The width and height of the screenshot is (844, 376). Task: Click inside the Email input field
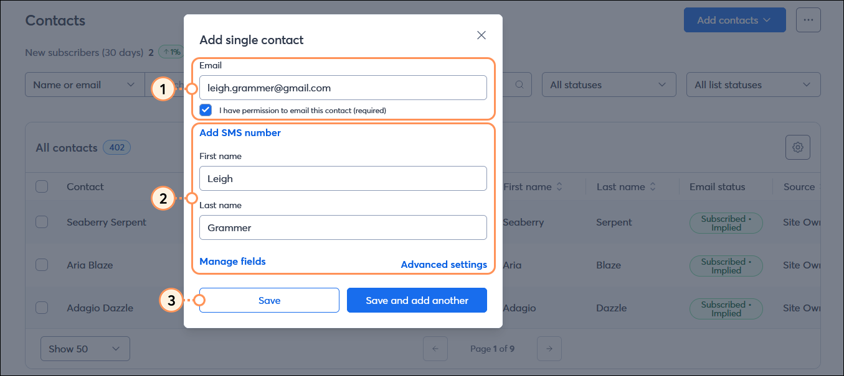click(x=343, y=88)
